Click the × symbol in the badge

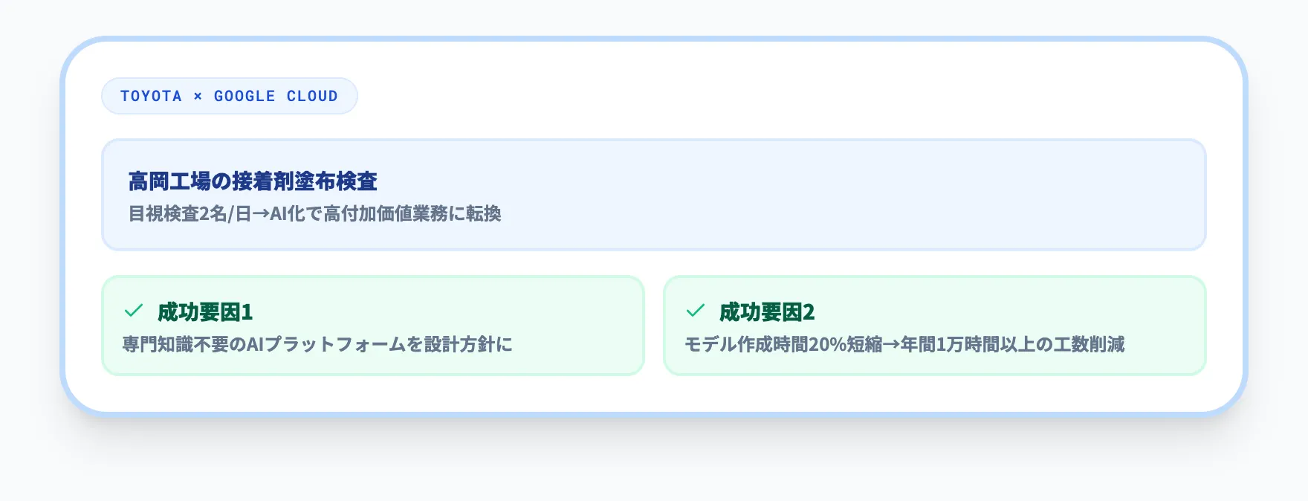[198, 97]
